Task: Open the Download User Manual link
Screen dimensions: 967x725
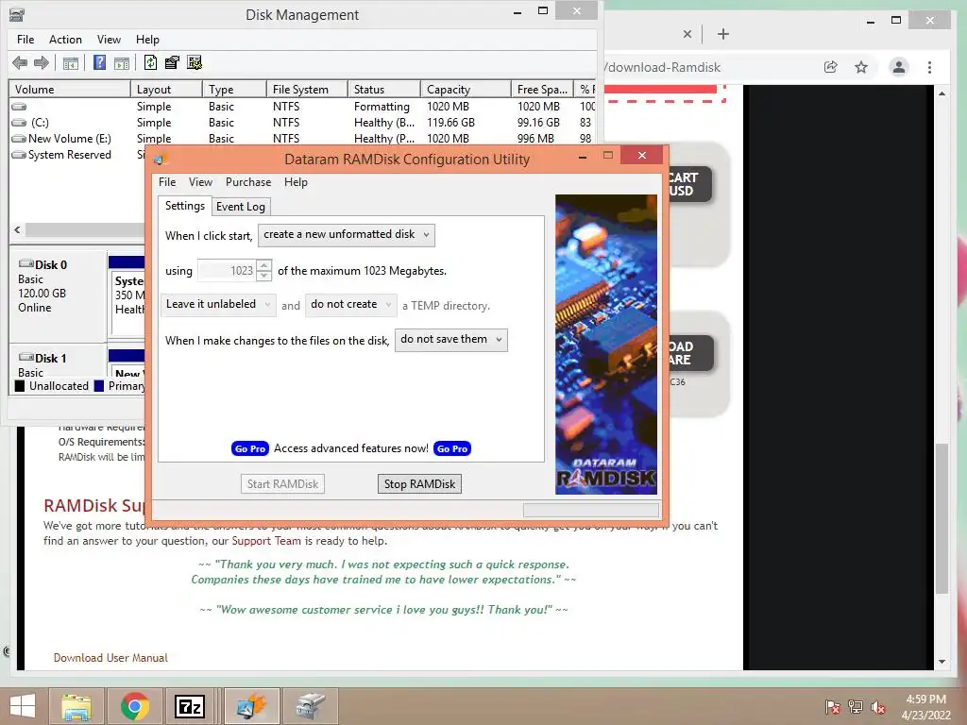Action: point(110,658)
